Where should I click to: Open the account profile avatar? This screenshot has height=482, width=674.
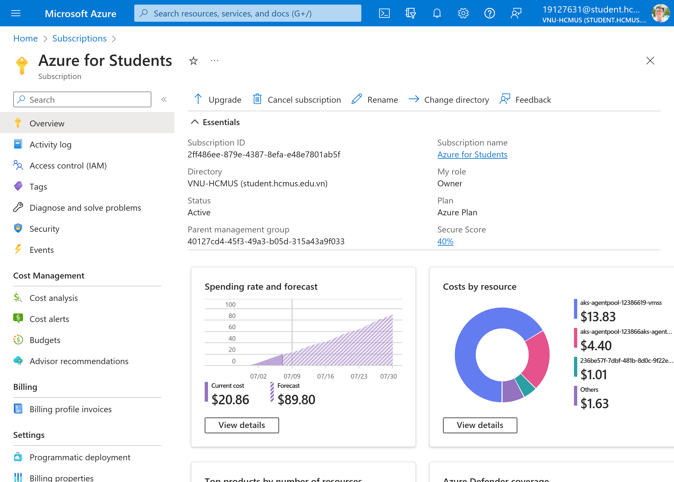tap(661, 13)
